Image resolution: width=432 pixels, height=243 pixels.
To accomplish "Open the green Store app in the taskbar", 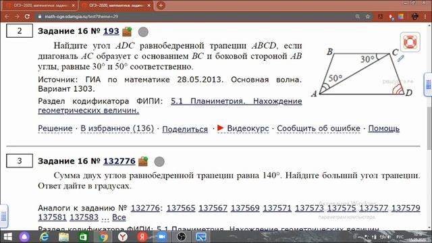I will [x=83, y=237].
